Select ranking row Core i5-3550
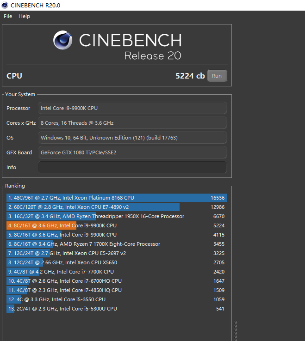The height and width of the screenshot is (341, 305). (117, 299)
